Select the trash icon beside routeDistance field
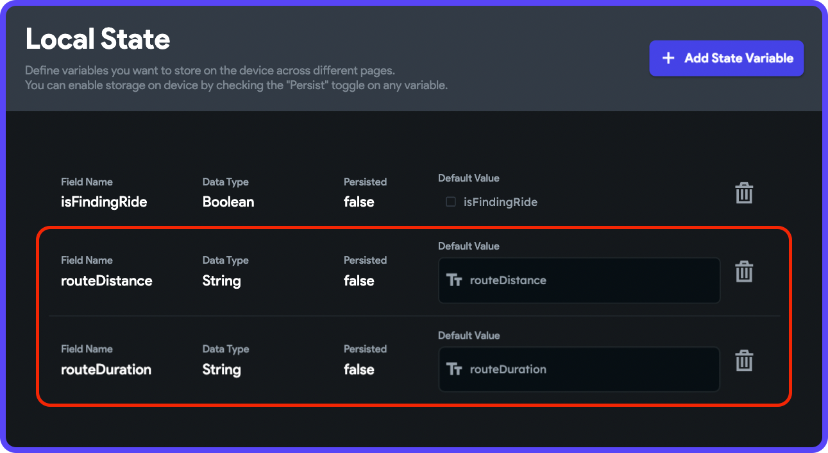828x453 pixels. point(743,271)
